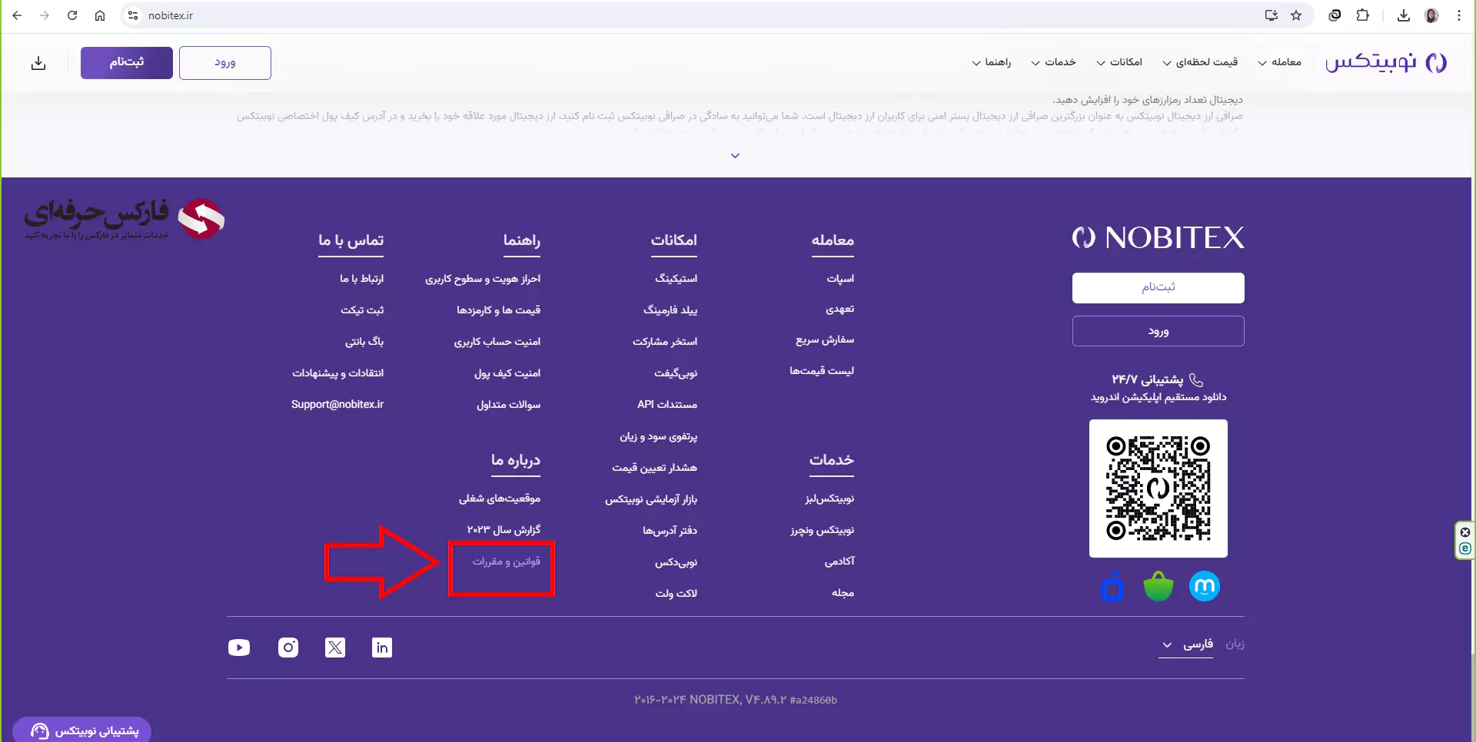This screenshot has width=1476, height=742.
Task: Open the browser profile avatar
Action: (1431, 15)
